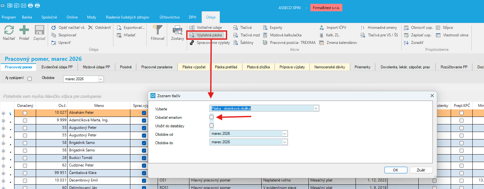Viewport: 484px width, 189px height.
Task: Click Zrušiť to cancel the dialog
Action: point(421,170)
